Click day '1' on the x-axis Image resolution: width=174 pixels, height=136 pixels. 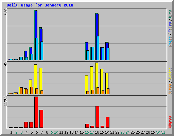pyautogui.click(x=11, y=132)
